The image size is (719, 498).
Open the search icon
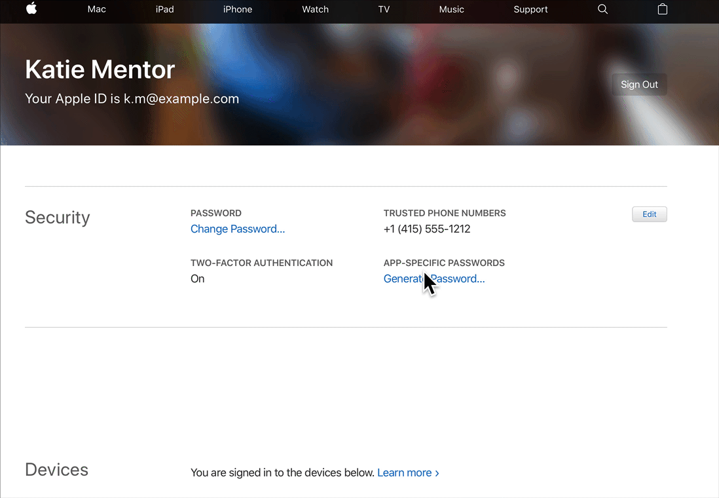pos(602,9)
